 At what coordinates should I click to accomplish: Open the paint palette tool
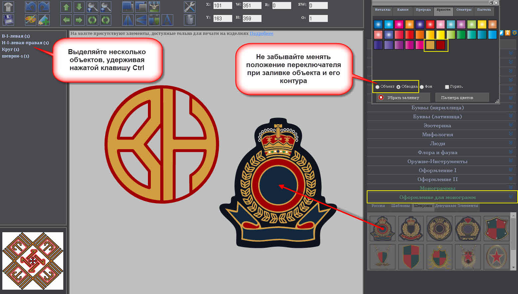31,20
